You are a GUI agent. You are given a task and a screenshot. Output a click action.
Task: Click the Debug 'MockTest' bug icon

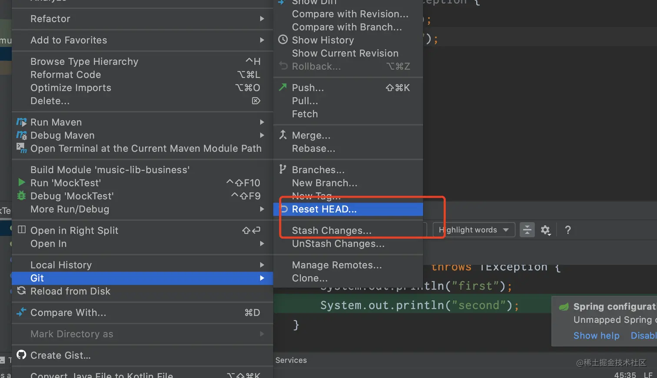(21, 196)
